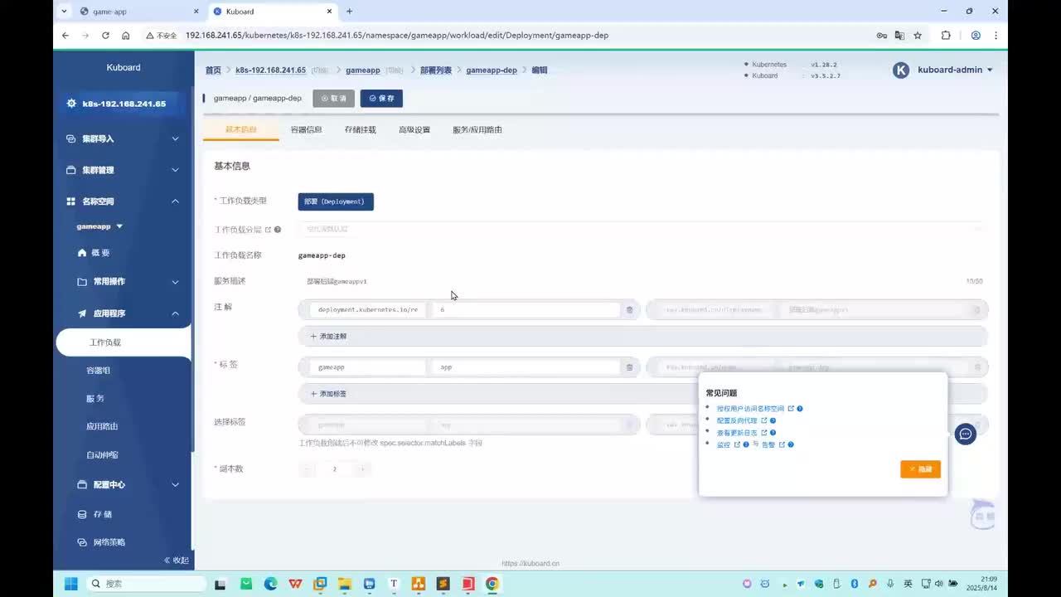The height and width of the screenshot is (597, 1061).
Task: Select 应用路由 in the sidebar
Action: pyautogui.click(x=102, y=426)
